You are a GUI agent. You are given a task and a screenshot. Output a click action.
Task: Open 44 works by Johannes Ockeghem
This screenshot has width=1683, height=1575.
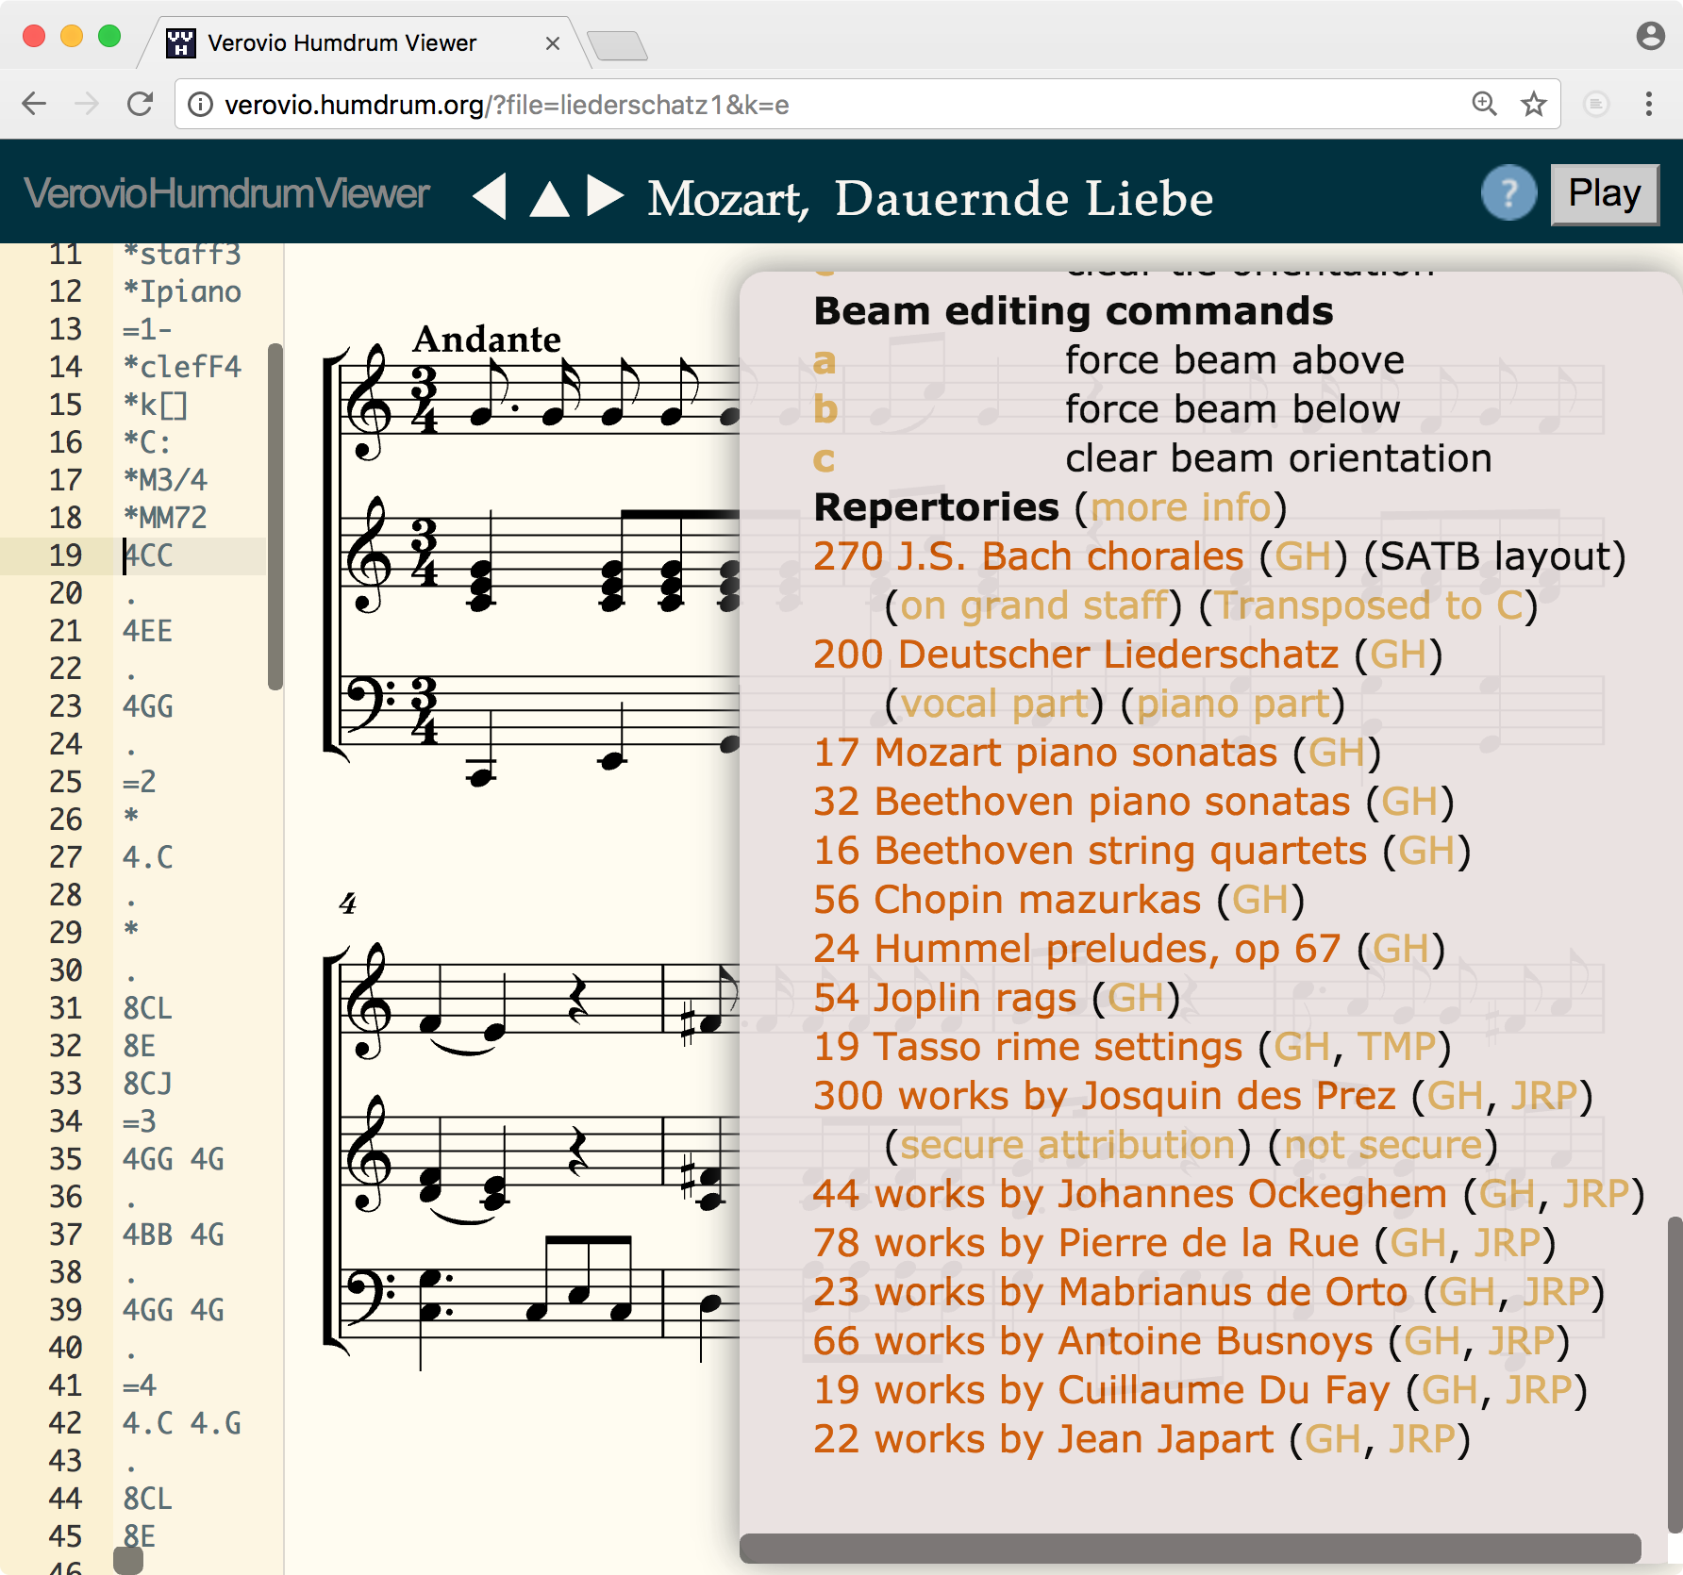coord(1129,1194)
